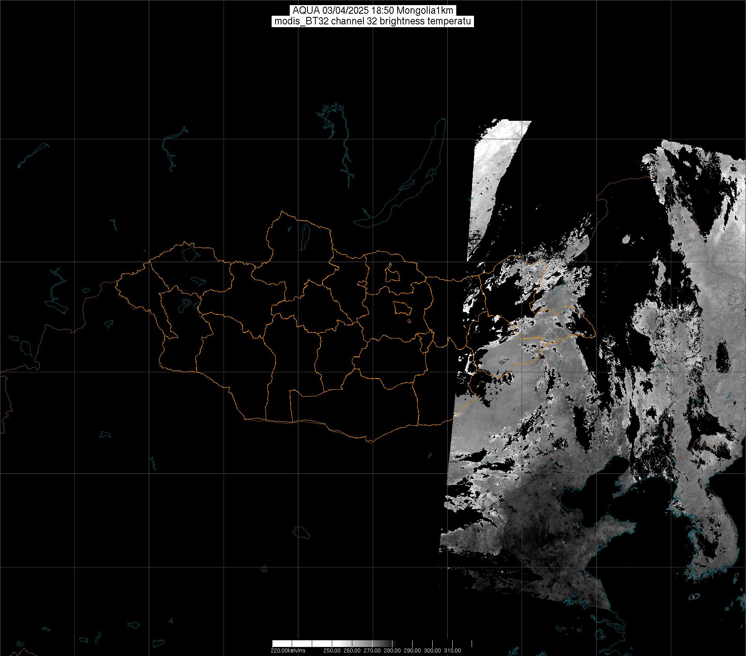Pick the 270.00 value on the colorbar

372,650
